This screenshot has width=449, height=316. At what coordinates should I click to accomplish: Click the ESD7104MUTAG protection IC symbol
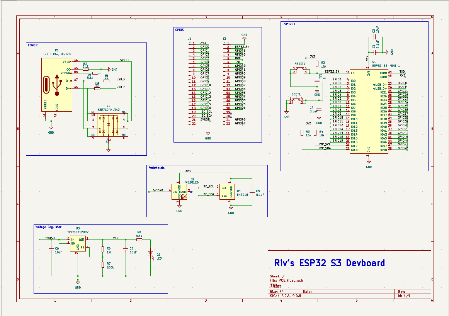click(x=109, y=124)
